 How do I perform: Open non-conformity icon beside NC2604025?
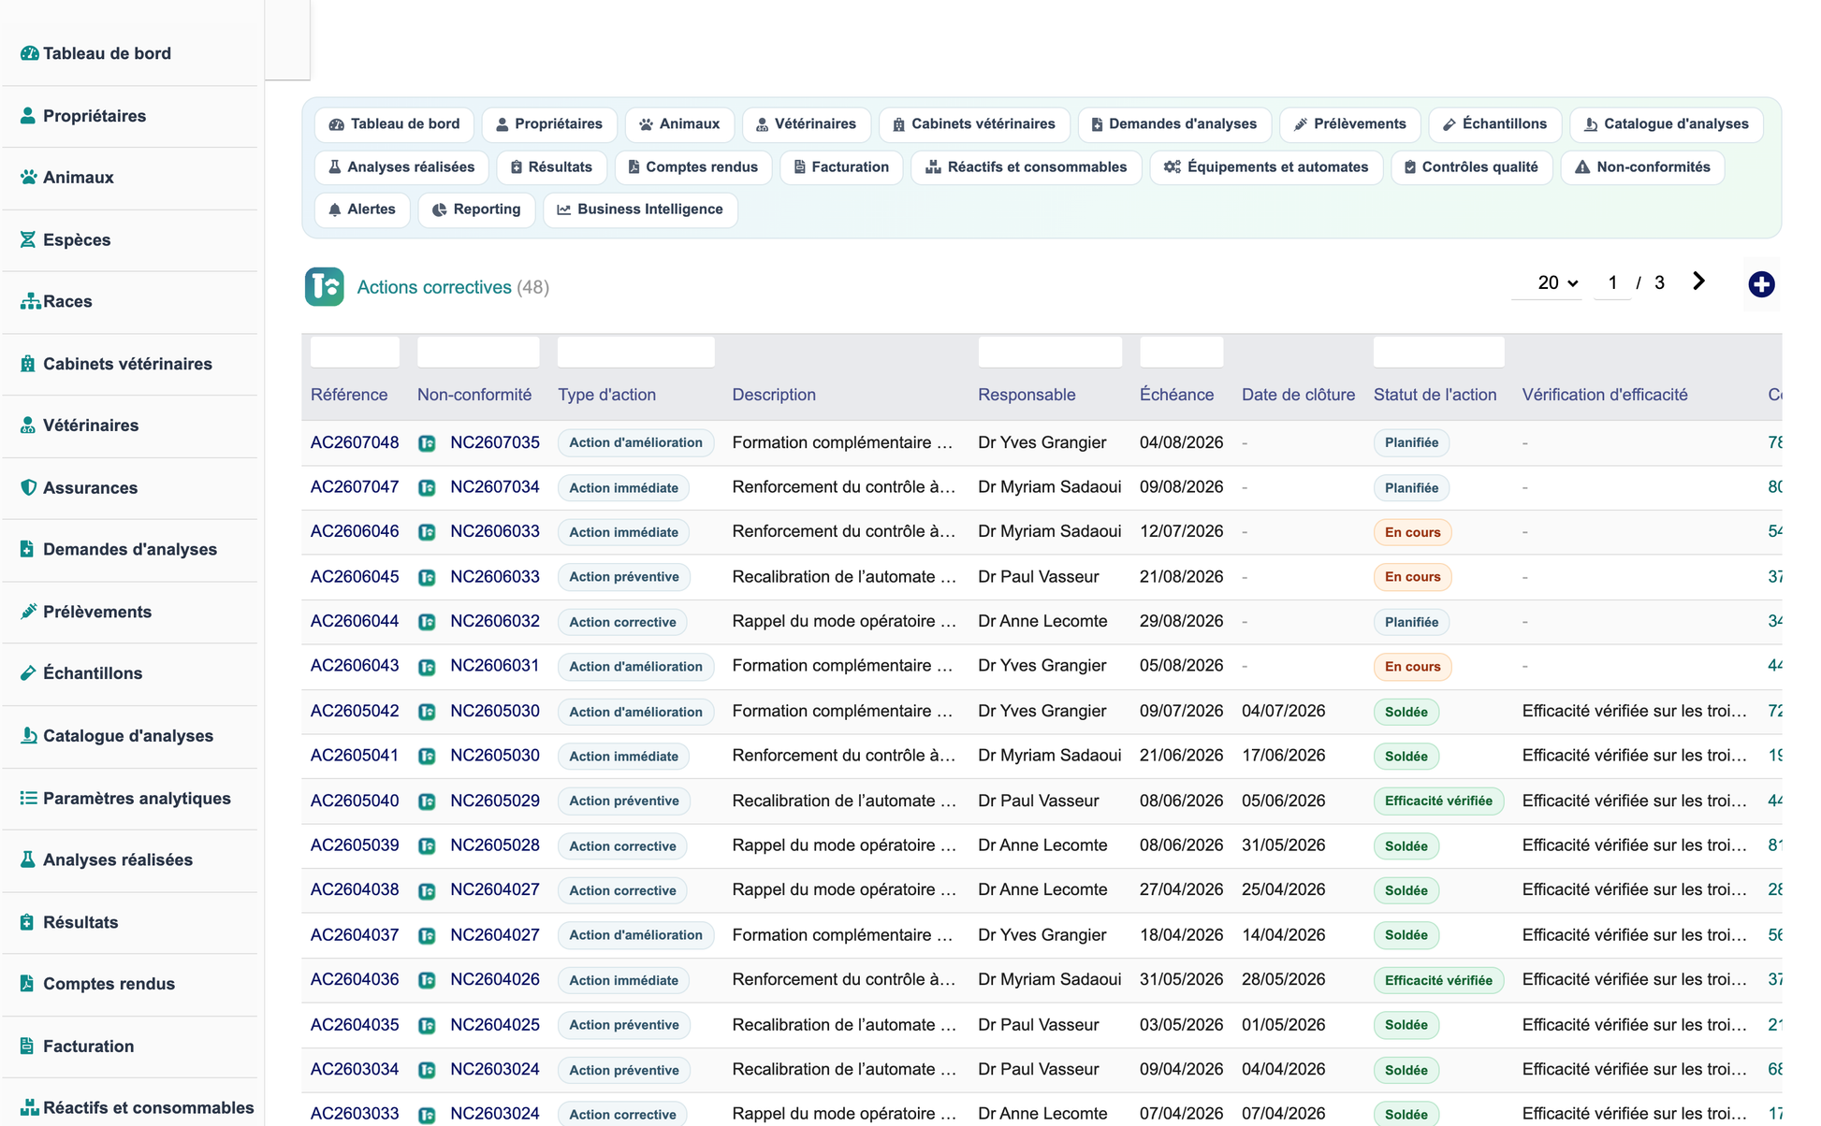tap(427, 1025)
